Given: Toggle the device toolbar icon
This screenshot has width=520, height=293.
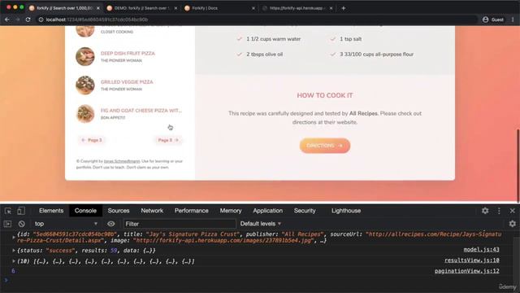Looking at the screenshot, I should click(21, 211).
